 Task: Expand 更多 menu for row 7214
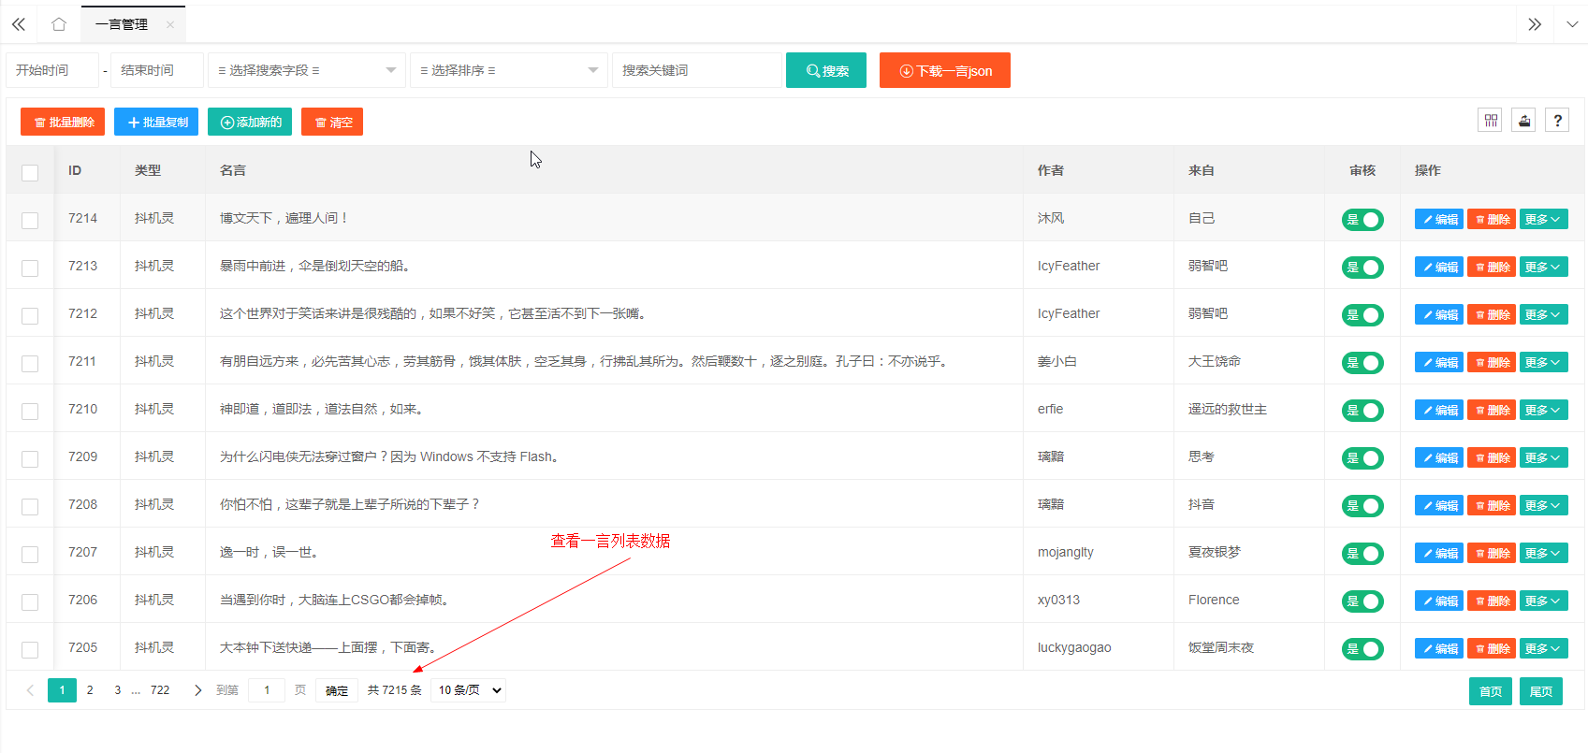[x=1544, y=219]
